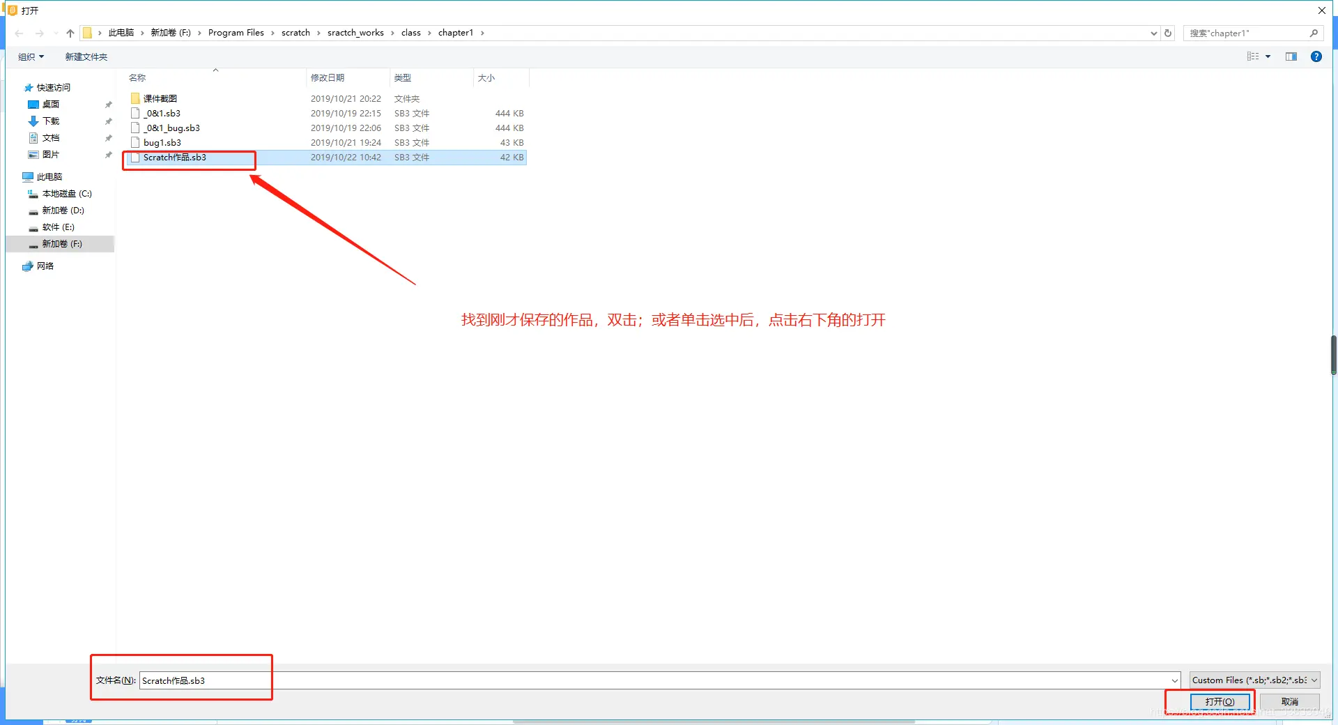The height and width of the screenshot is (725, 1338).
Task: Expand the chevron after chapter1 breadcrumb
Action: [x=482, y=33]
